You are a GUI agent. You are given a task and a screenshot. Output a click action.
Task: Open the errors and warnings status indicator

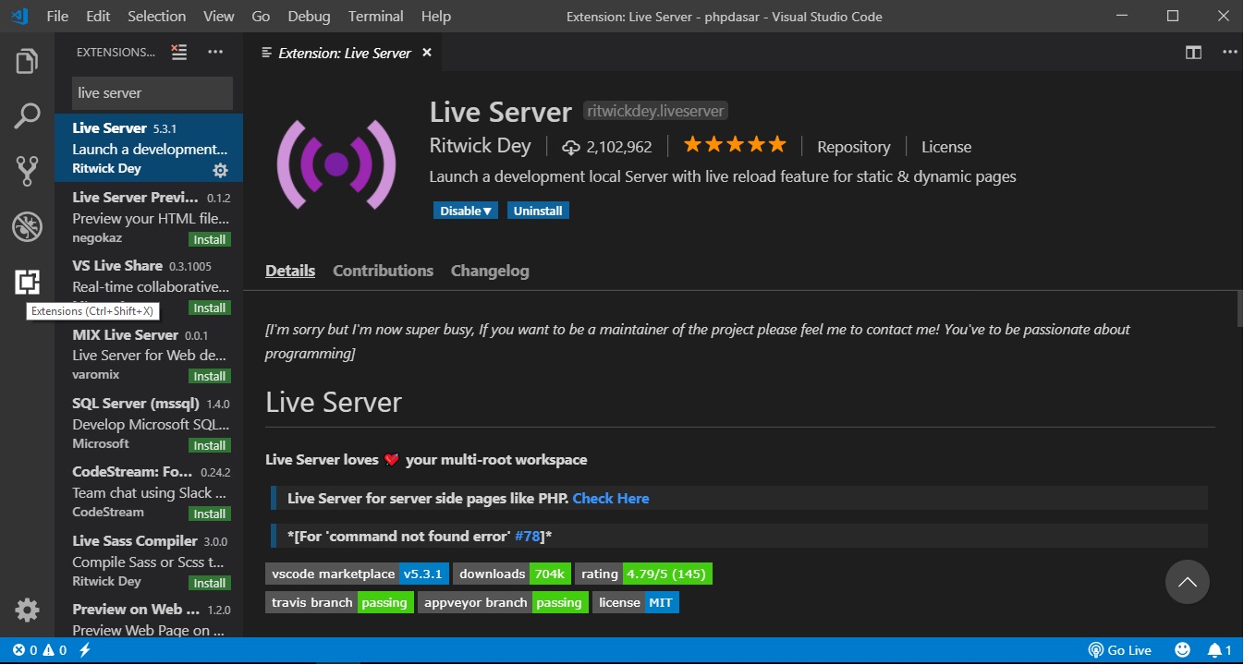tap(40, 650)
